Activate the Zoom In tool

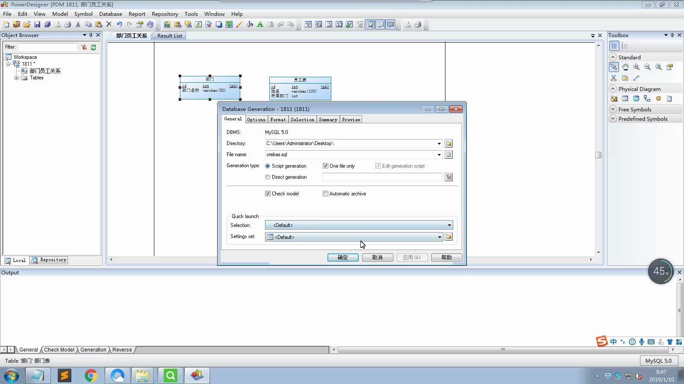click(636, 67)
